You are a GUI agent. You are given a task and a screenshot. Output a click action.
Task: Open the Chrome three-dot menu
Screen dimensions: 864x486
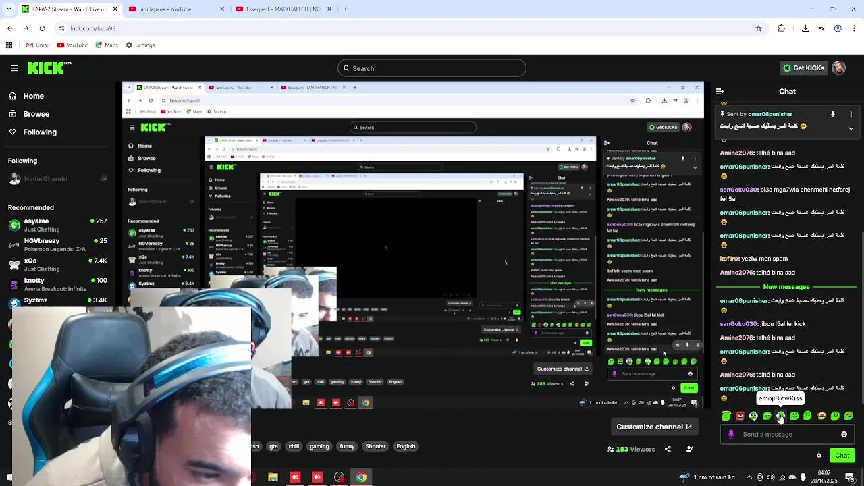(854, 28)
